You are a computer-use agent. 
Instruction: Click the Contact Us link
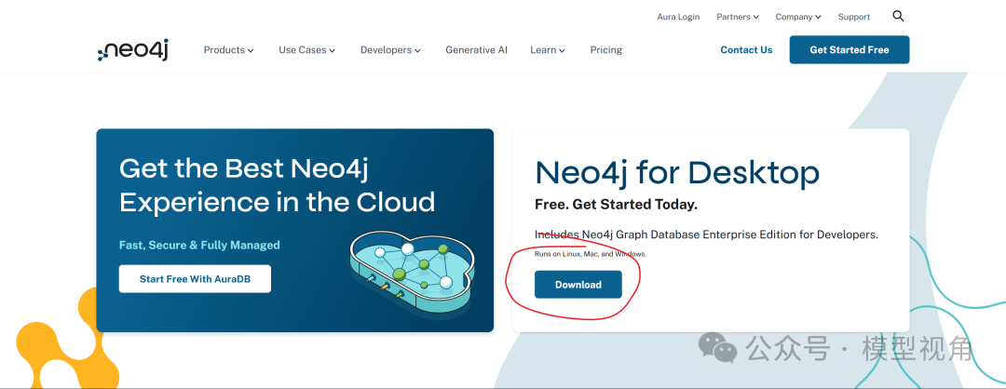click(x=746, y=50)
